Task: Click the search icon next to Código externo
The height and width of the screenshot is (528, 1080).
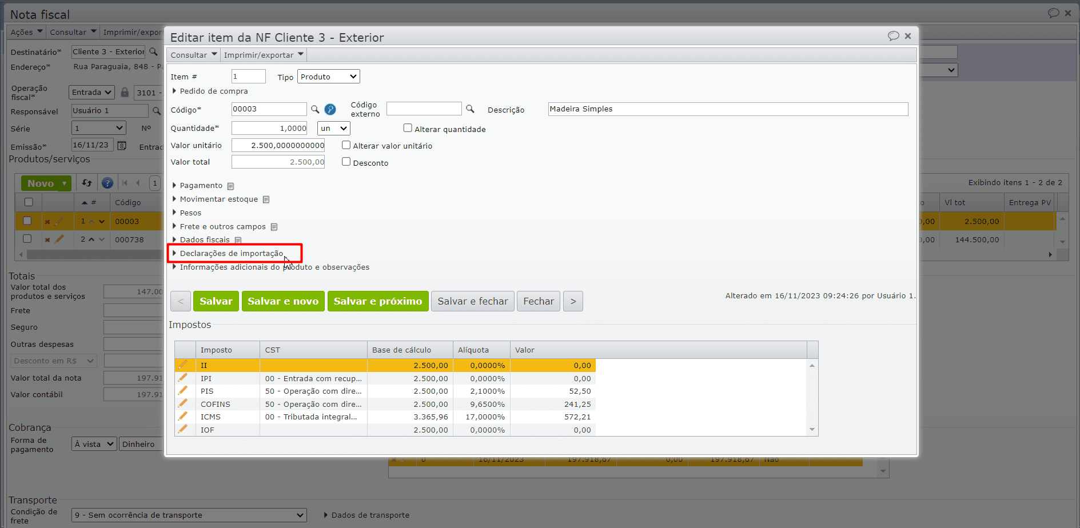Action: point(470,109)
